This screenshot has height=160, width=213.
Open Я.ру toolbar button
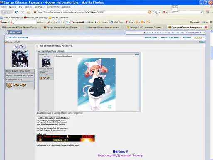point(130,22)
